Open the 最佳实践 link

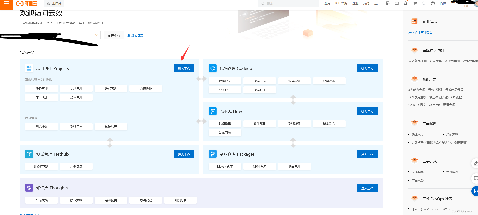coord(418,172)
